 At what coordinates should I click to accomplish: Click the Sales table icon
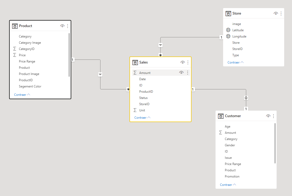coord(135,62)
